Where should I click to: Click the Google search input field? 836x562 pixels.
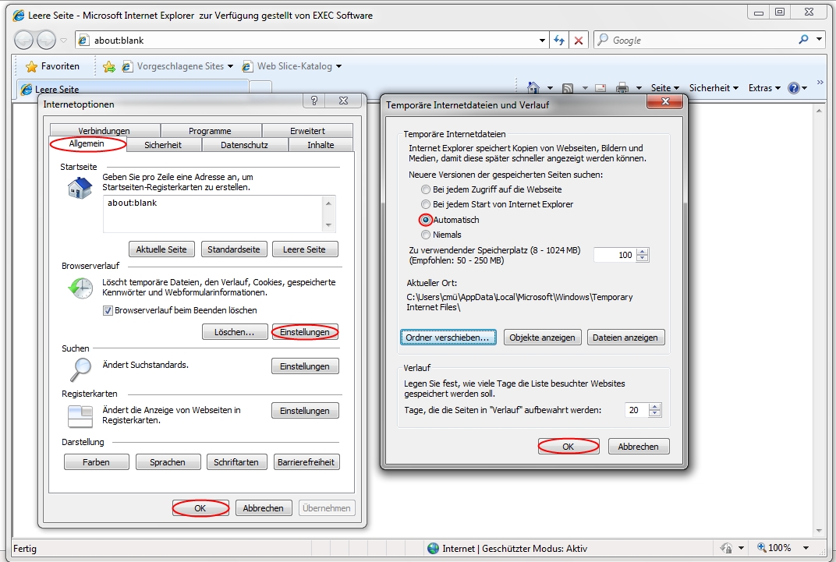coord(702,40)
